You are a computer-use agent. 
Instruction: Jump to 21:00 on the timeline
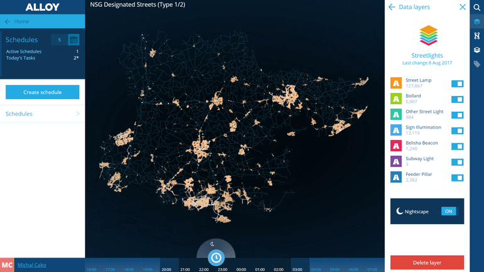tap(185, 269)
